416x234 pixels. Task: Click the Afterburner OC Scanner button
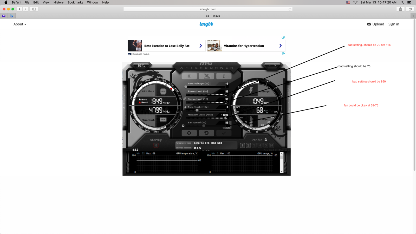pyautogui.click(x=141, y=66)
